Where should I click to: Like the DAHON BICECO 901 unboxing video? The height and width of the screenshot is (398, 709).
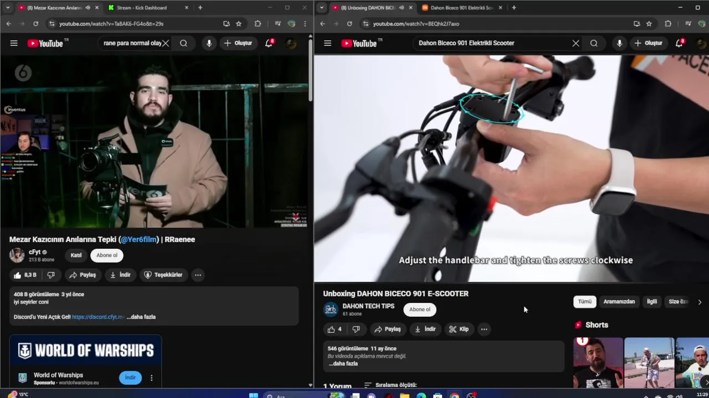pyautogui.click(x=335, y=329)
